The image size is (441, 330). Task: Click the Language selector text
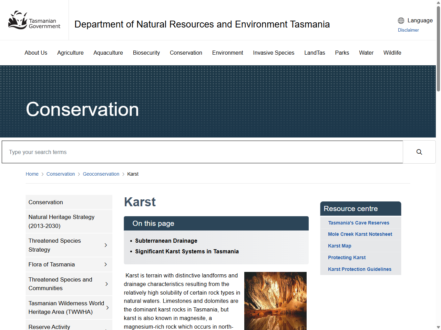point(420,21)
